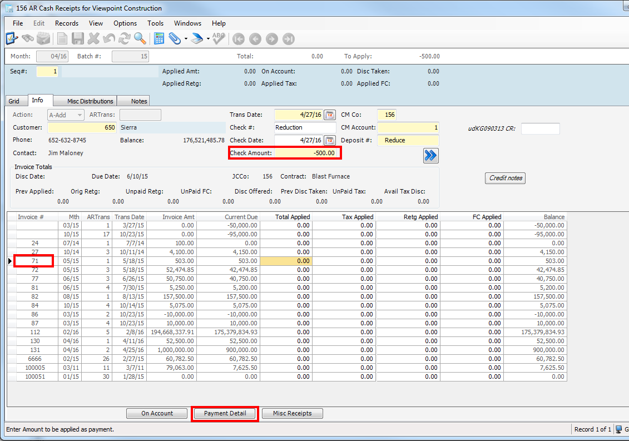Select the Info tab
Screen dimensions: 629x441
40,100
